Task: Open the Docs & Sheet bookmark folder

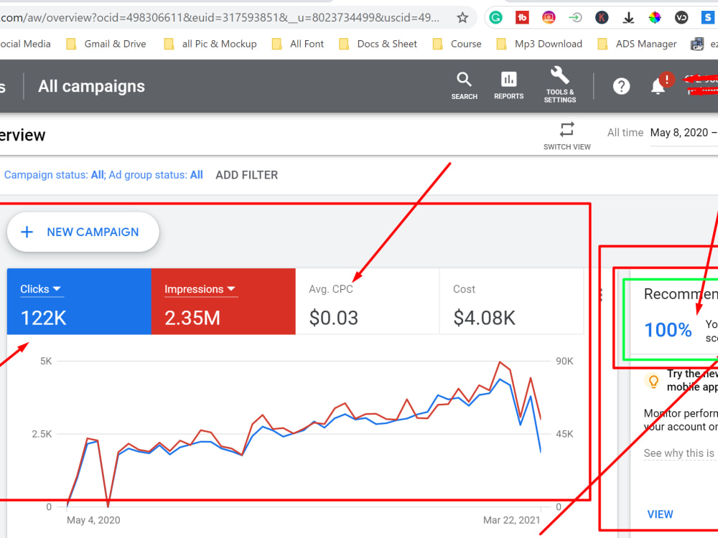Action: click(x=378, y=44)
